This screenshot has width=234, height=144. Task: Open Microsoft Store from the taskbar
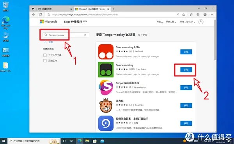click(95, 141)
